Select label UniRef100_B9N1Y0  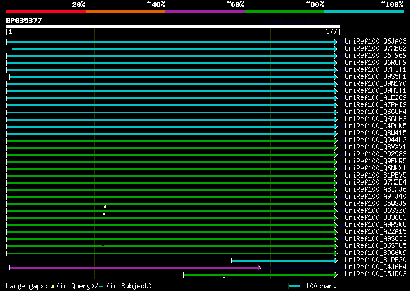(375, 83)
